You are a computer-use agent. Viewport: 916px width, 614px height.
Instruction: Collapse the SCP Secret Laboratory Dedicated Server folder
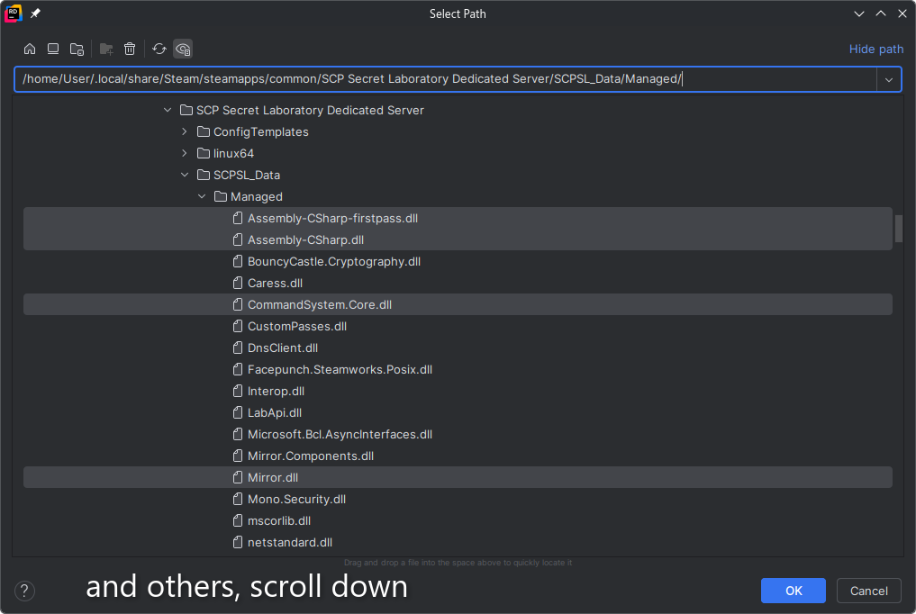[168, 111]
